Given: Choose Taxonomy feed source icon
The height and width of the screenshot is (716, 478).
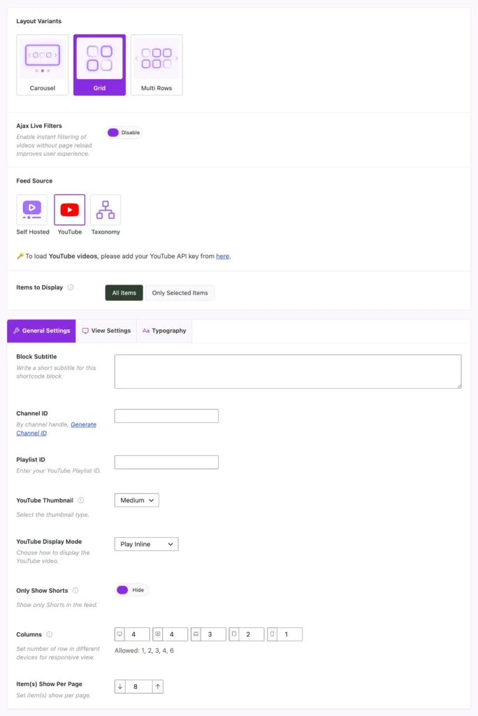Looking at the screenshot, I should 106,210.
